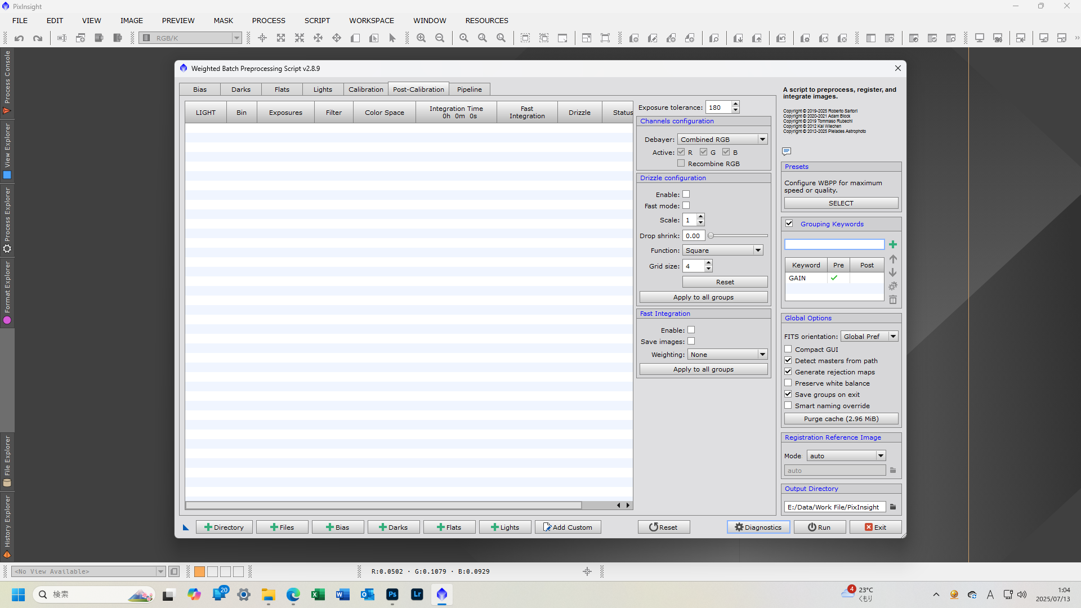The height and width of the screenshot is (608, 1081).
Task: Toggle Drizzle Fast mode checkbox
Action: pos(686,205)
